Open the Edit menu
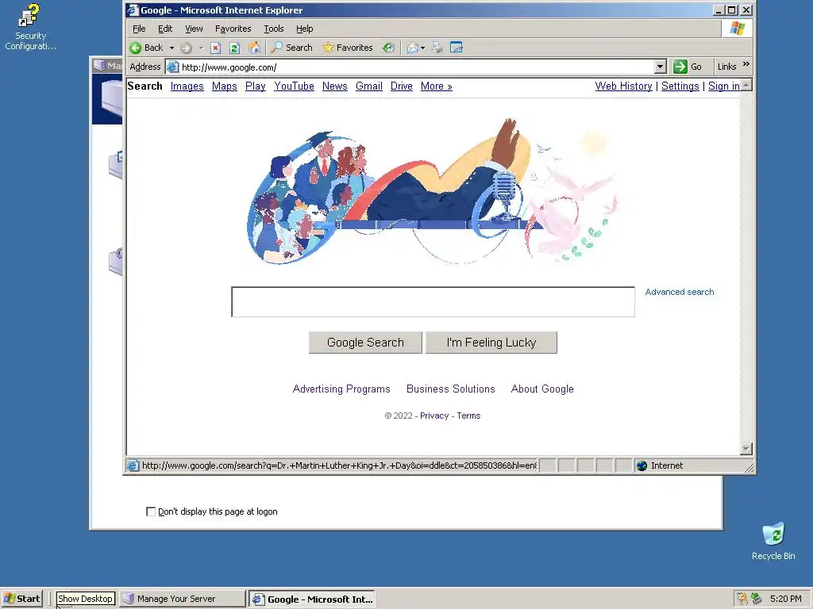Image resolution: width=813 pixels, height=609 pixels. point(165,29)
